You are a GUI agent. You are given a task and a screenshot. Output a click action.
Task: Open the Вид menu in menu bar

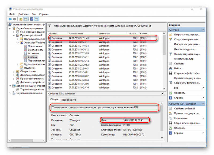point(34,14)
